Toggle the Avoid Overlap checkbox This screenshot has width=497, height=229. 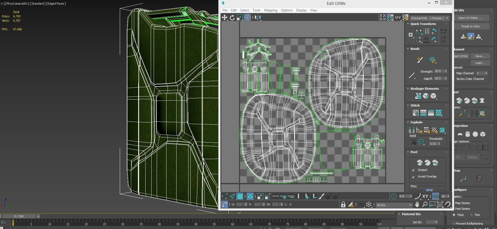pos(413,177)
